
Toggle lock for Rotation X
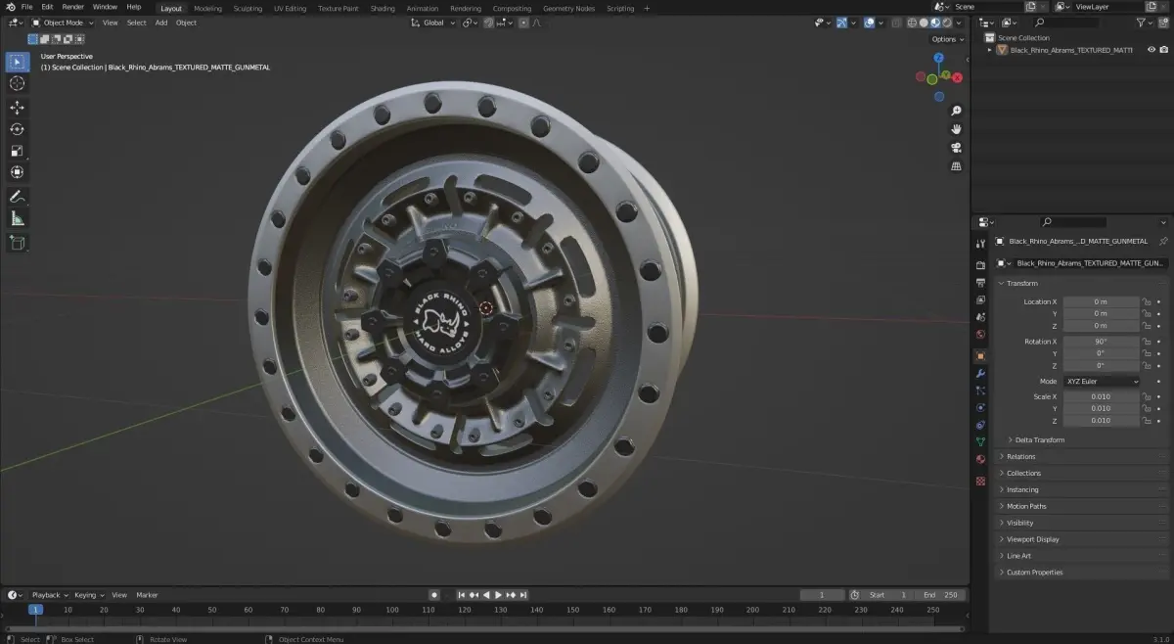[1147, 342]
